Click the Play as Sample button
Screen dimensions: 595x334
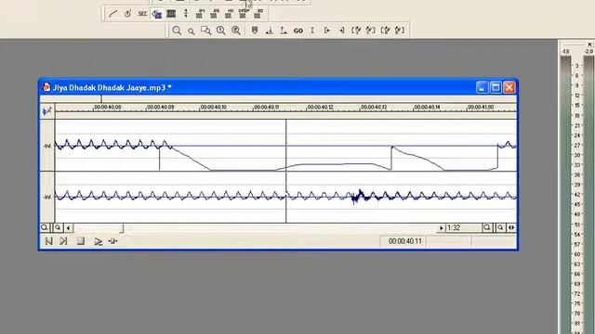click(x=113, y=241)
